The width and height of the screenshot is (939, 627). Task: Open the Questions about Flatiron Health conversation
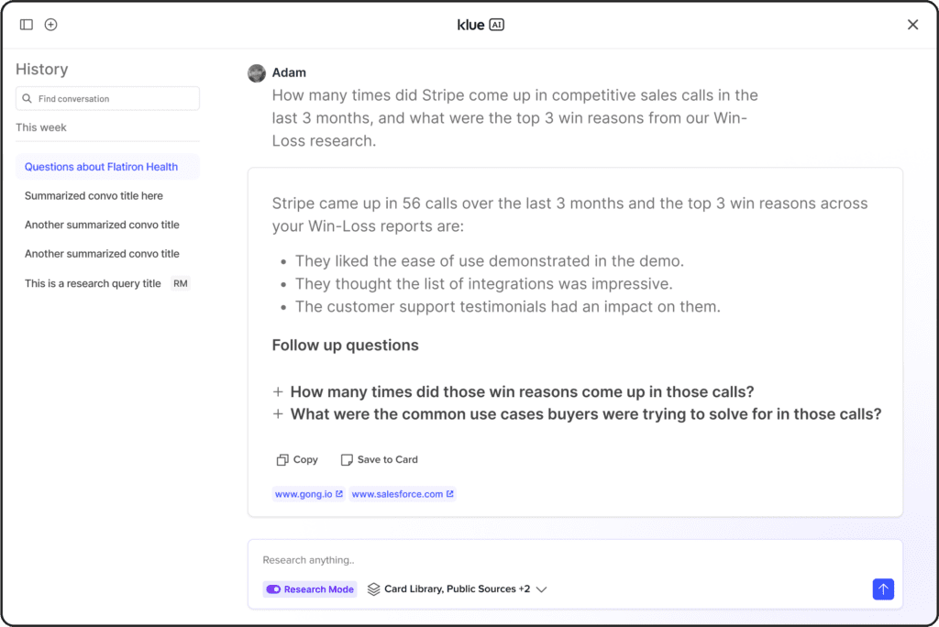(101, 167)
